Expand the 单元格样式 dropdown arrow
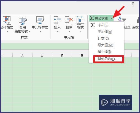The width and height of the screenshot is (140, 113). pos(41,32)
